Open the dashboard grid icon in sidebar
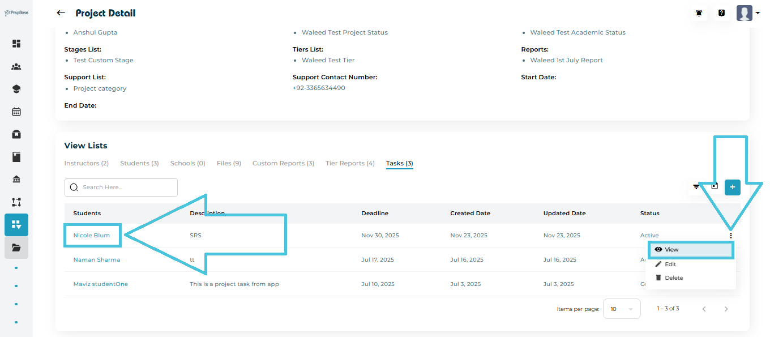770x337 pixels. click(16, 44)
